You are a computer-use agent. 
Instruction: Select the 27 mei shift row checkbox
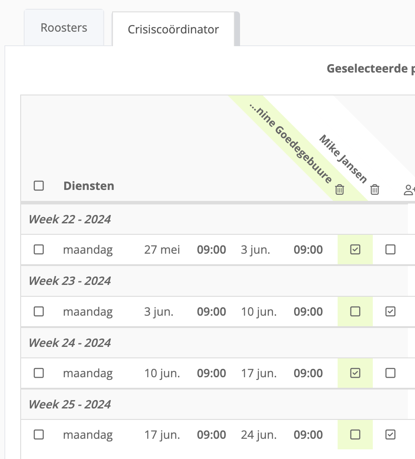39,250
